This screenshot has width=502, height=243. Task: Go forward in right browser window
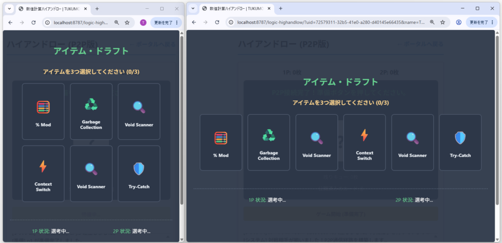point(205,23)
